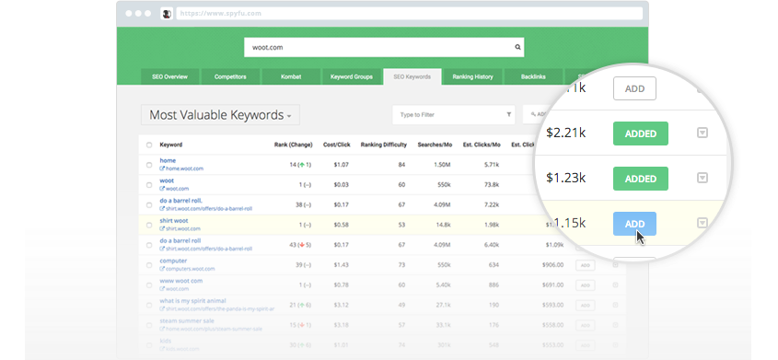Screen dimensions: 778x360
Task: Click the browser favicon icon beside address bar
Action: coord(167,14)
